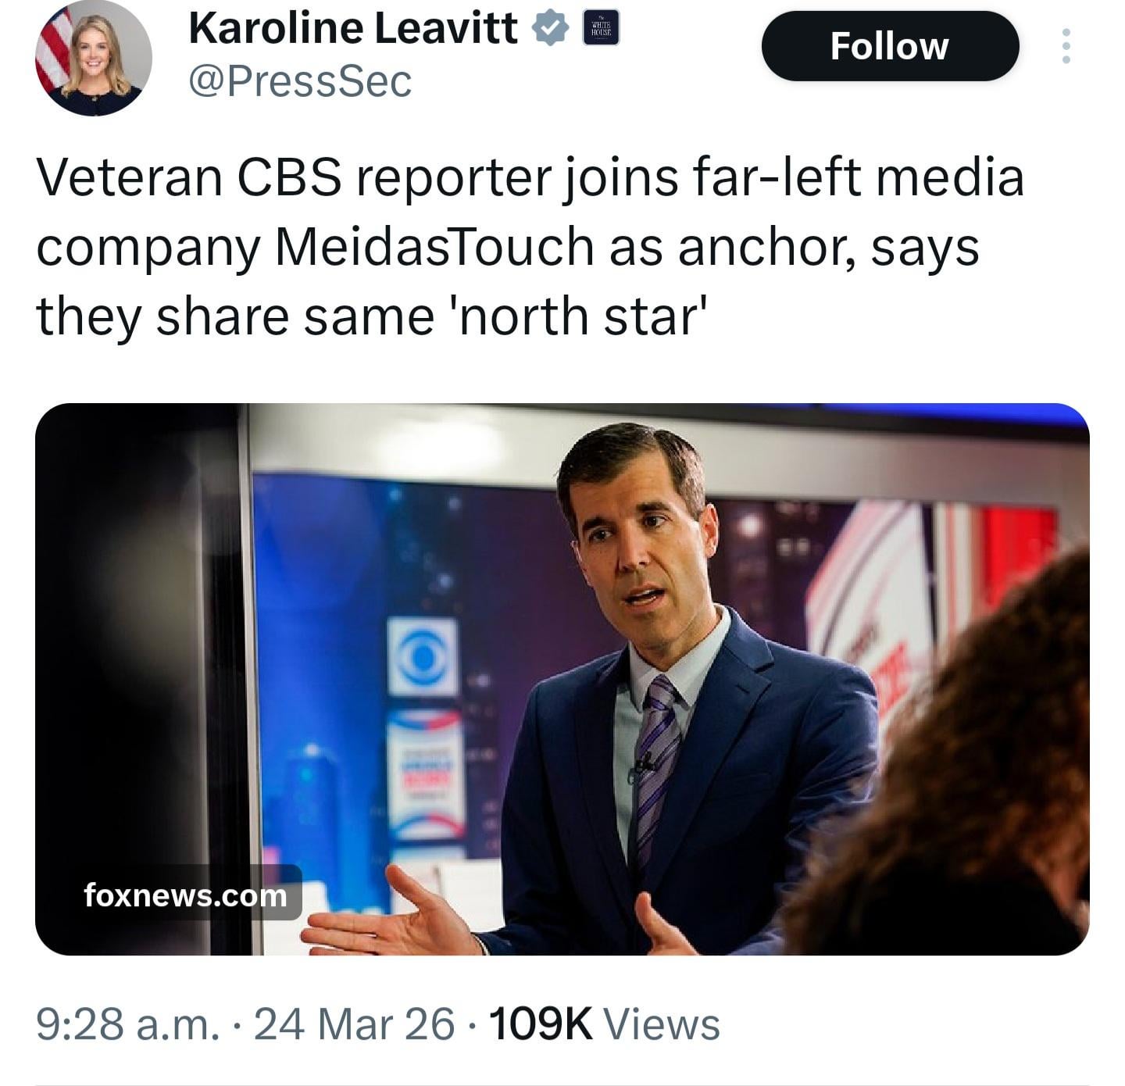Click the CBS eye logo in the photo

423,657
